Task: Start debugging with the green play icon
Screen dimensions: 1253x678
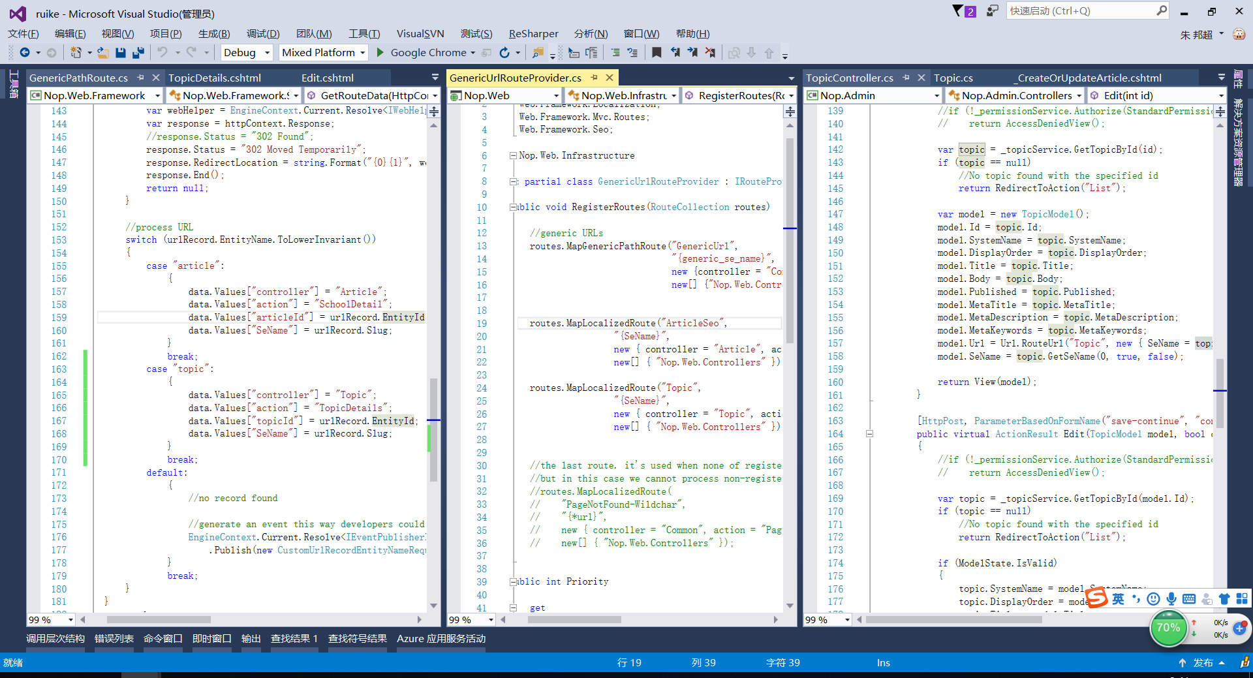Action: (380, 53)
